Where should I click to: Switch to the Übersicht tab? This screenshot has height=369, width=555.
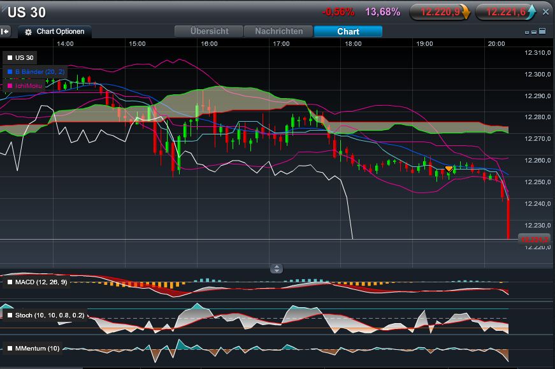click(x=210, y=31)
